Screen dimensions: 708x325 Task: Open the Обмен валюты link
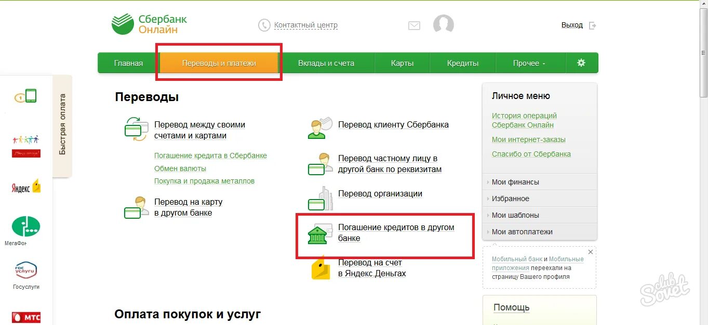click(180, 168)
